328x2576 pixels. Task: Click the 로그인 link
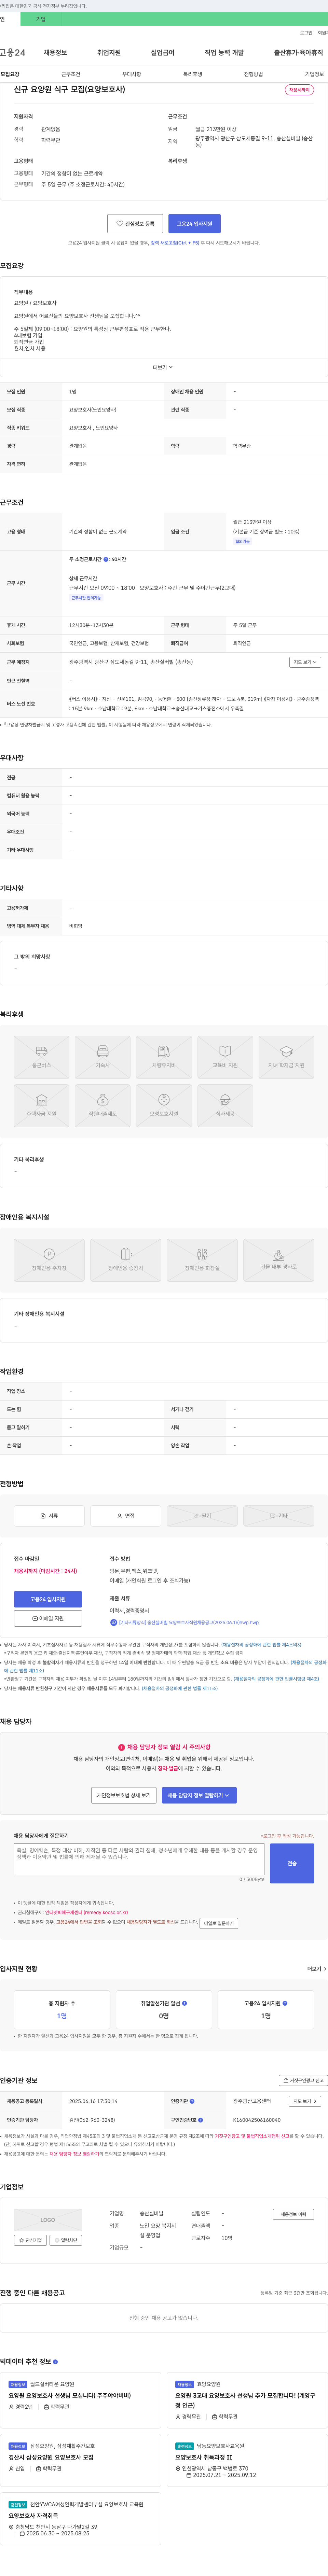click(306, 33)
